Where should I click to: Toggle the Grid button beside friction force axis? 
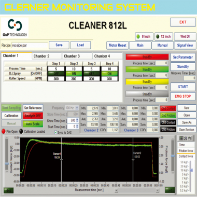[x=170, y=190]
